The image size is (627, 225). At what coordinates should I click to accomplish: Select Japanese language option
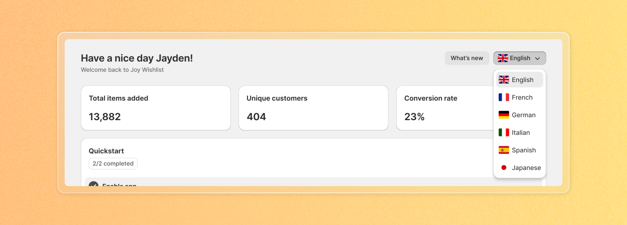tap(526, 168)
